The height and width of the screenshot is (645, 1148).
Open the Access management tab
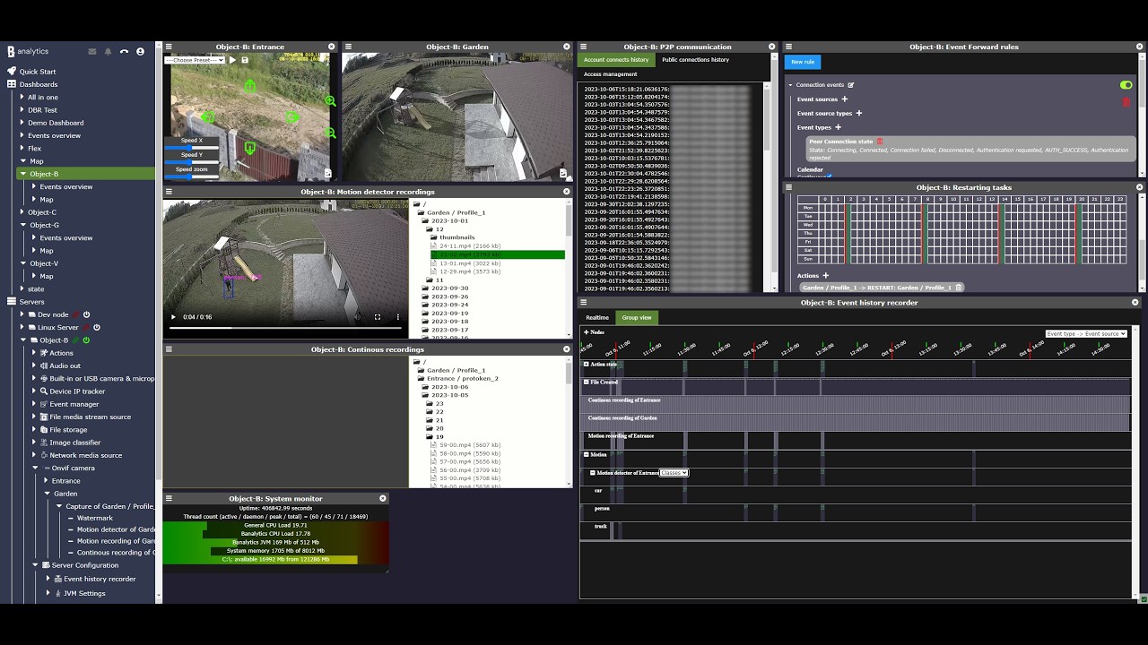611,74
